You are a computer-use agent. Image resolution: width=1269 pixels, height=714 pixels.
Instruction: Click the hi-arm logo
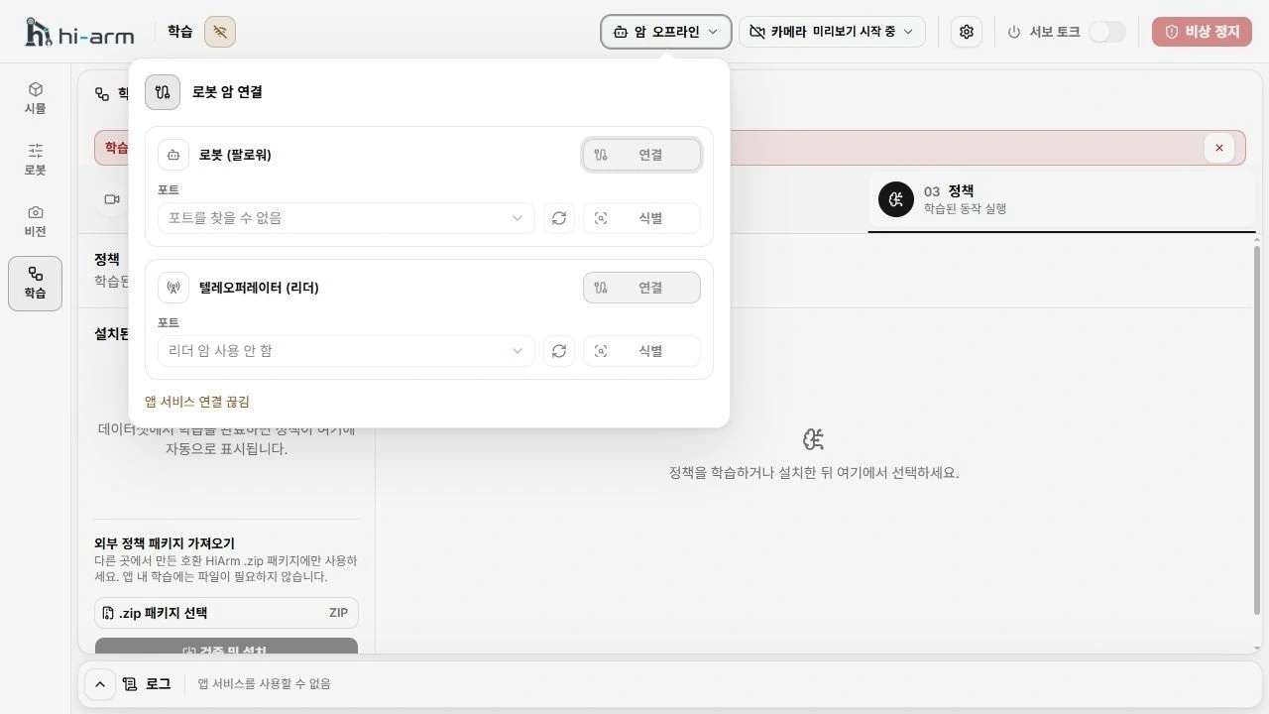[80, 32]
